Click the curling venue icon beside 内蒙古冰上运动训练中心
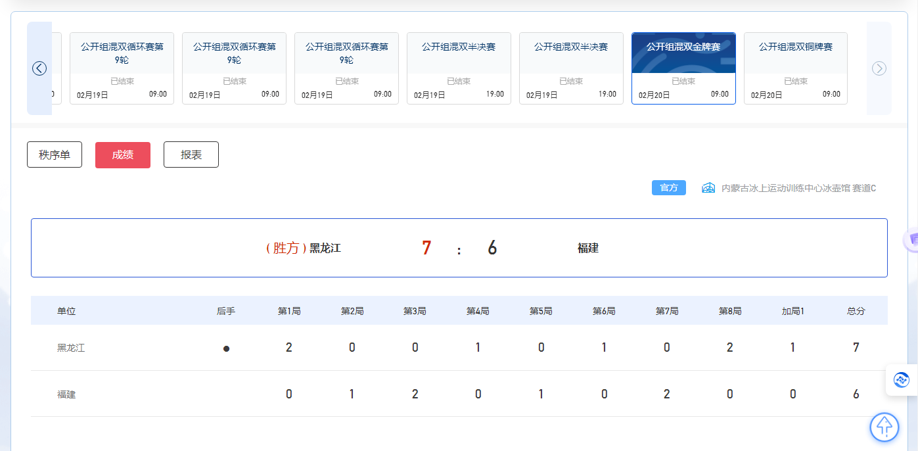918x451 pixels. pyautogui.click(x=708, y=188)
